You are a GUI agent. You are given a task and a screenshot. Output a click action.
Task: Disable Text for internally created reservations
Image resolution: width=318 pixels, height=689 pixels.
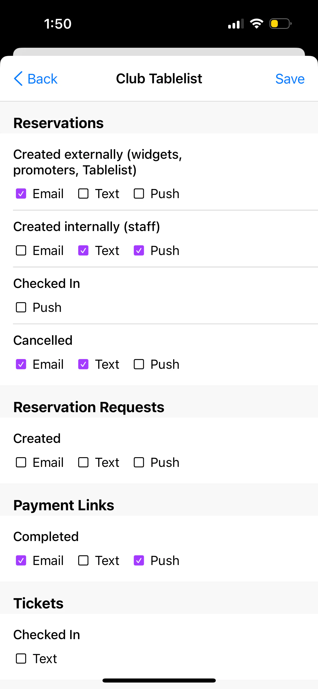click(x=83, y=250)
